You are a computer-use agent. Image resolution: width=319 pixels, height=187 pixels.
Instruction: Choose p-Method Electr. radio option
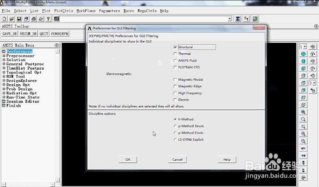click(x=175, y=133)
